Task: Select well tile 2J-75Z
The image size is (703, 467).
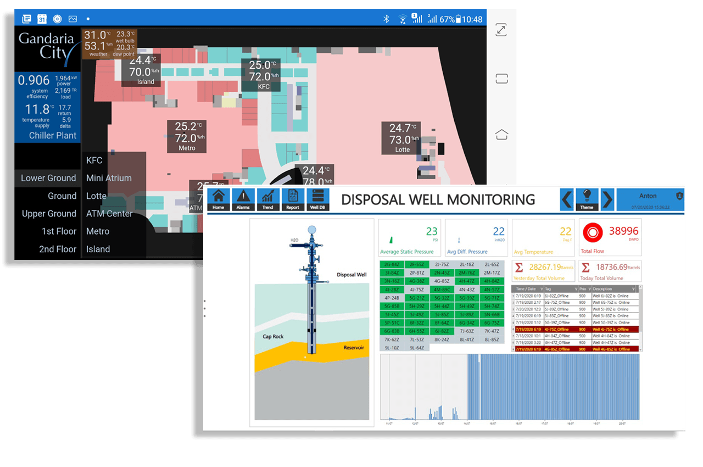Action: (442, 264)
